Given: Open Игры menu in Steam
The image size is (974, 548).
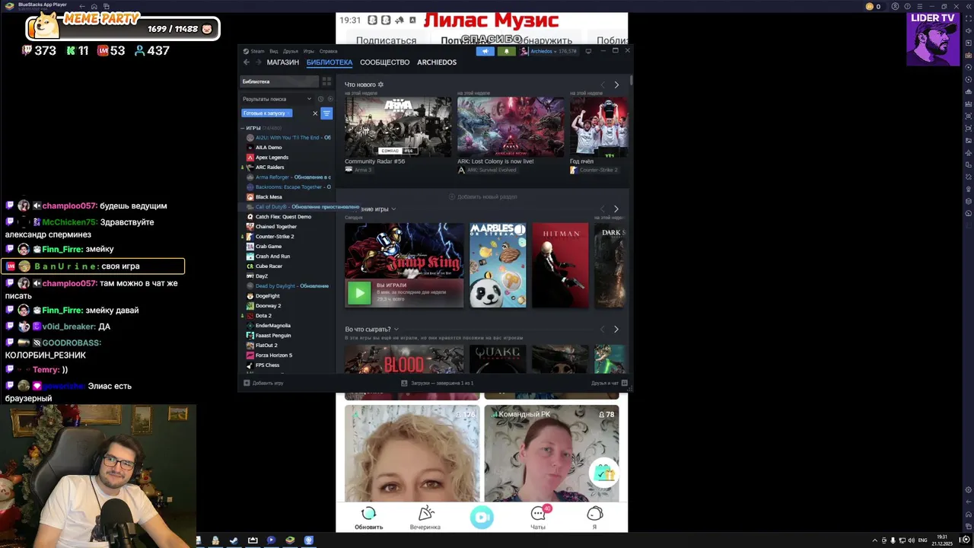Looking at the screenshot, I should (x=309, y=51).
